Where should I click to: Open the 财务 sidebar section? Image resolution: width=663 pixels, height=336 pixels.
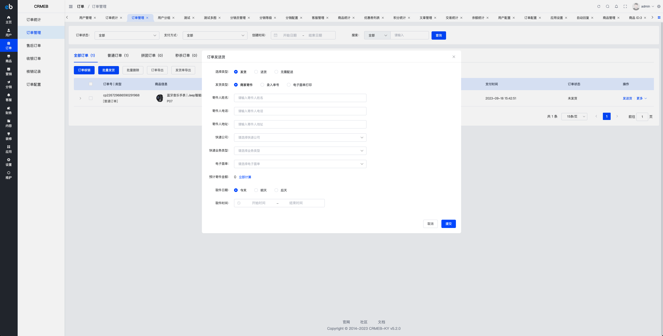click(9, 110)
